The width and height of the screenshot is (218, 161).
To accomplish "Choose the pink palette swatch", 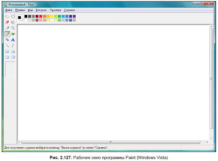I will [x=41, y=20].
